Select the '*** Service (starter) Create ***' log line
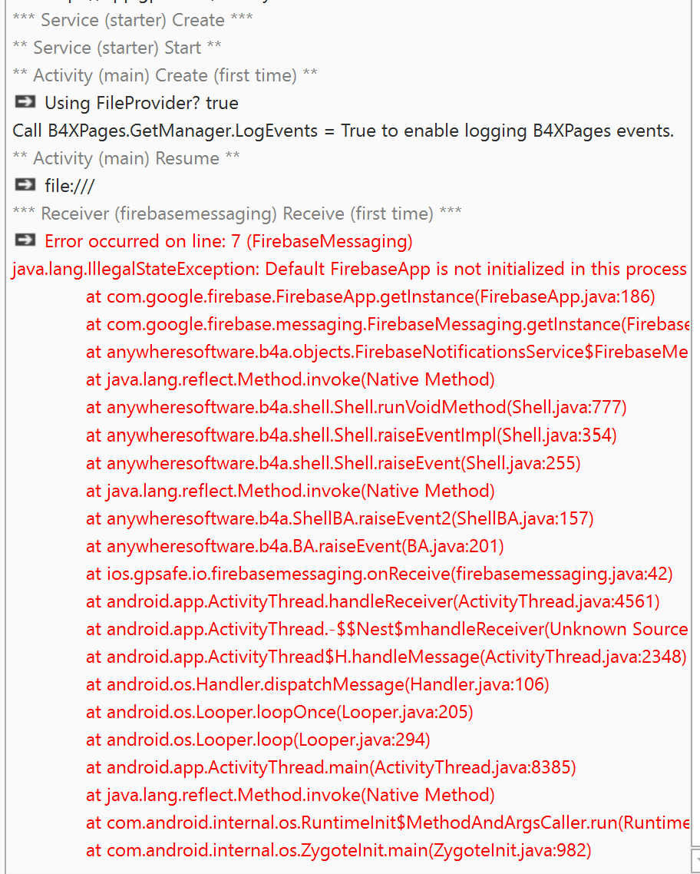The width and height of the screenshot is (700, 874). click(133, 20)
